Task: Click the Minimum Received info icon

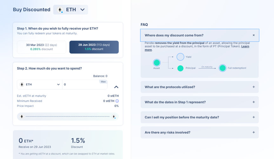Action: pos(117,101)
